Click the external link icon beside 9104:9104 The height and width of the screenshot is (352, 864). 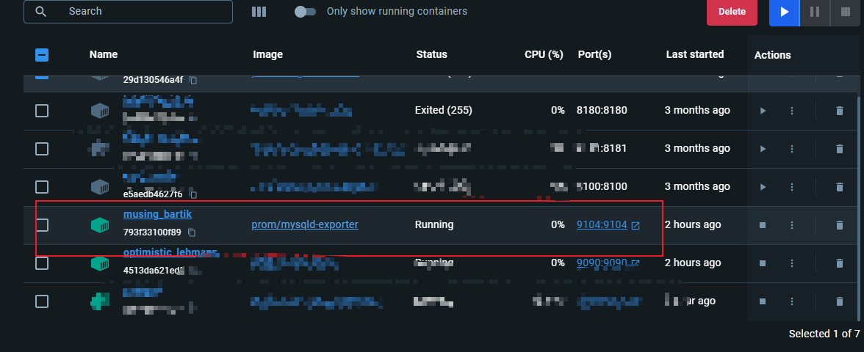pos(636,225)
